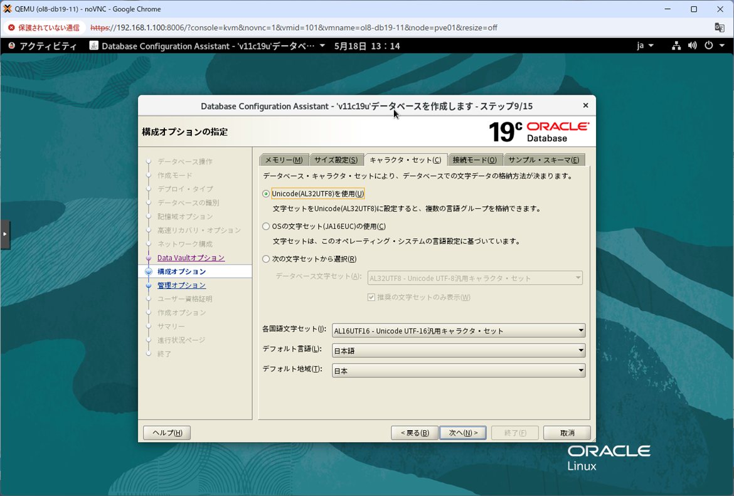Toggle 推奨の文字セットのみ表示 checkbox
Image resolution: width=734 pixels, height=496 pixels.
[x=371, y=297]
